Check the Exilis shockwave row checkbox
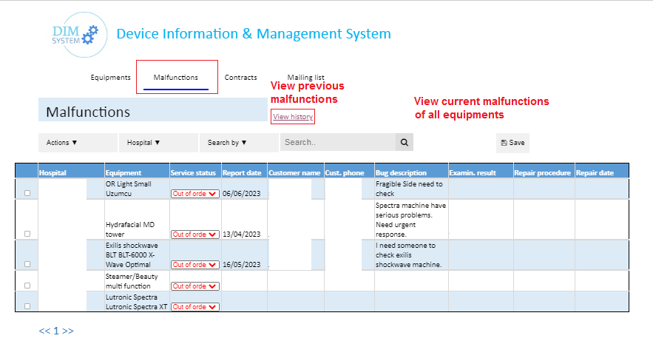This screenshot has width=653, height=344. tap(27, 264)
